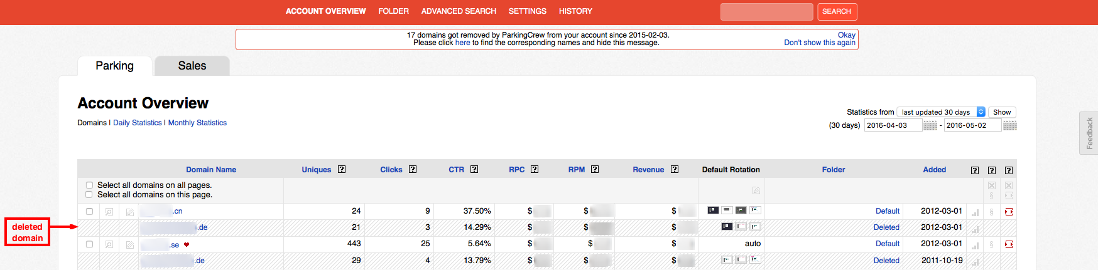The width and height of the screenshot is (1098, 270).
Task: Open ADVANCED SEARCH in the top menu
Action: coord(459,11)
